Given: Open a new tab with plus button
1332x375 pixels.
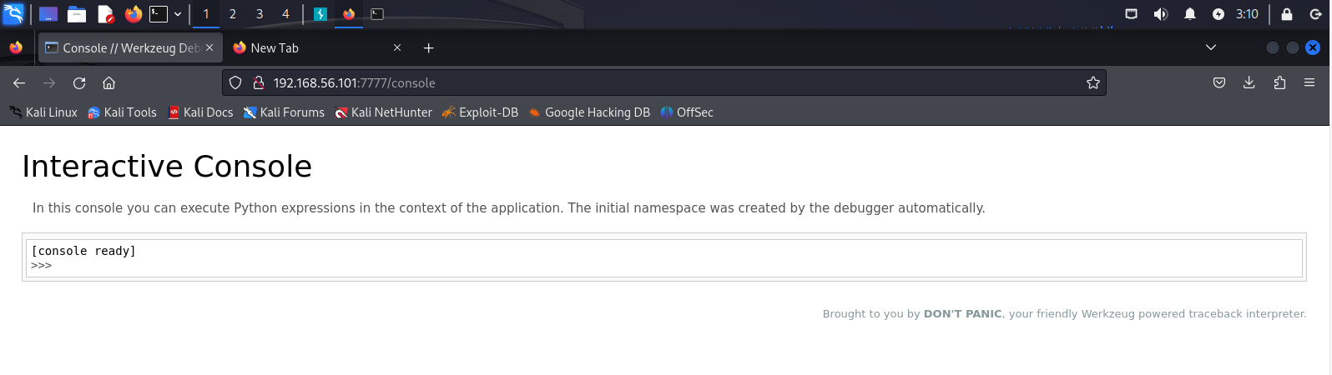Looking at the screenshot, I should tap(428, 48).
